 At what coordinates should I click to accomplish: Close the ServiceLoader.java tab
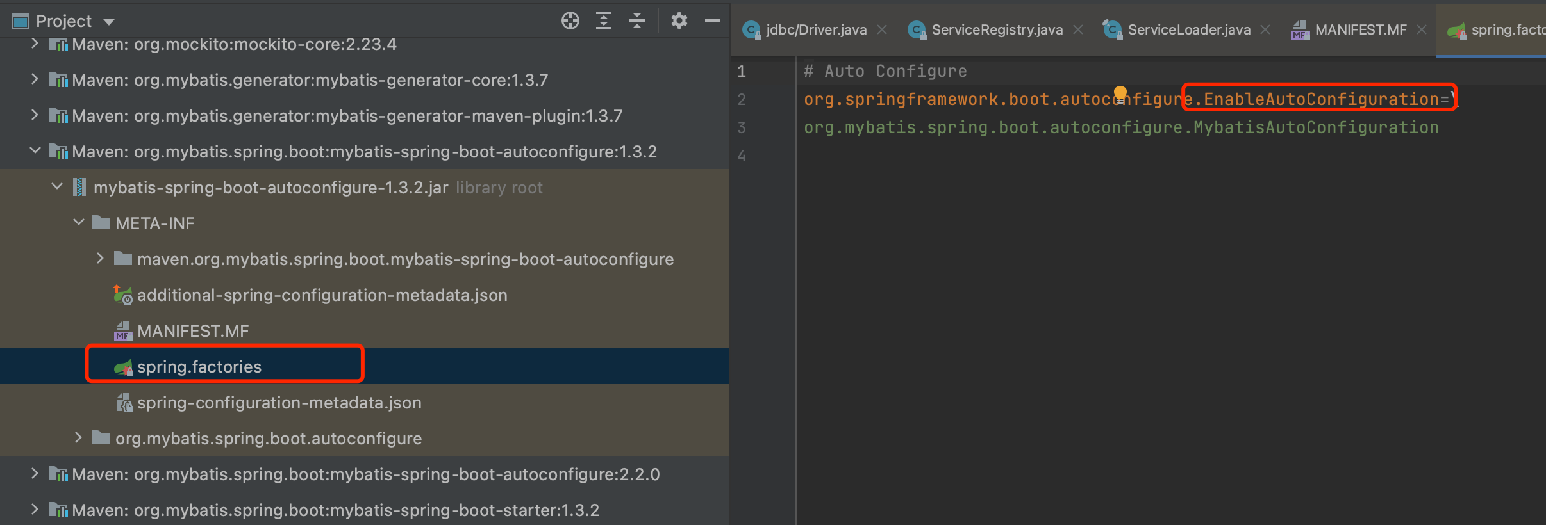pos(1265,29)
